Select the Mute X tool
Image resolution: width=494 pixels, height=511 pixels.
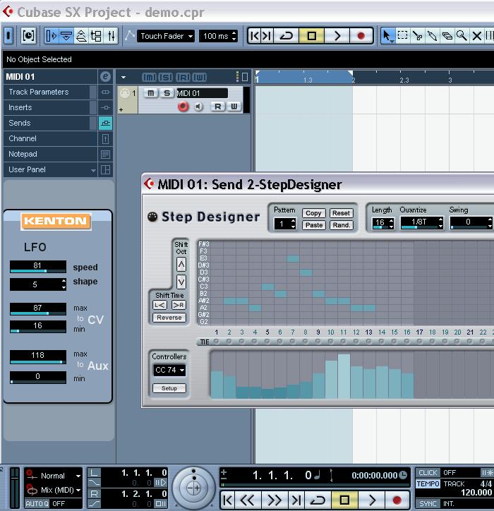[477, 35]
